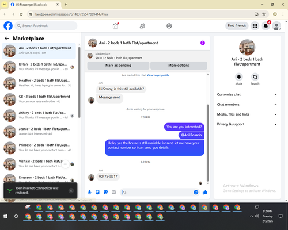Image resolution: width=288 pixels, height=230 pixels.
Task: Click the browser reload button
Action: tap(21, 14)
